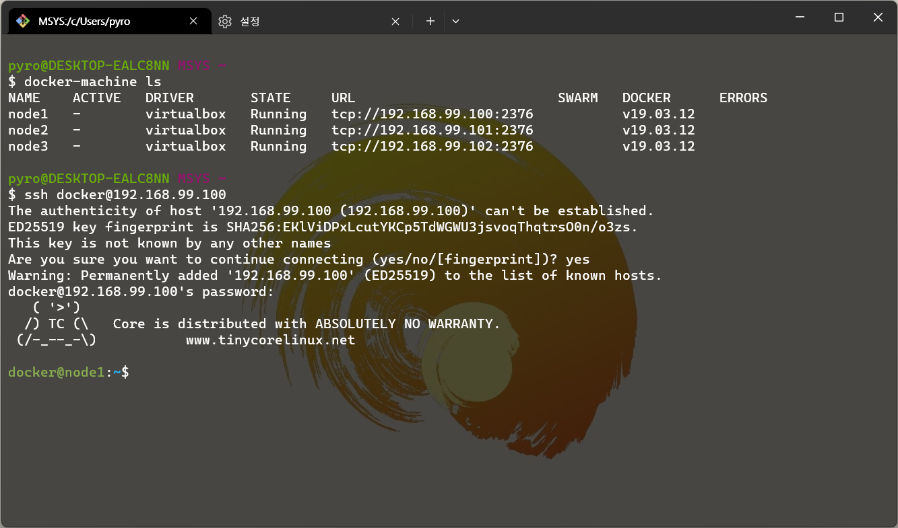
Task: Click the STATE column header
Action: click(x=271, y=98)
